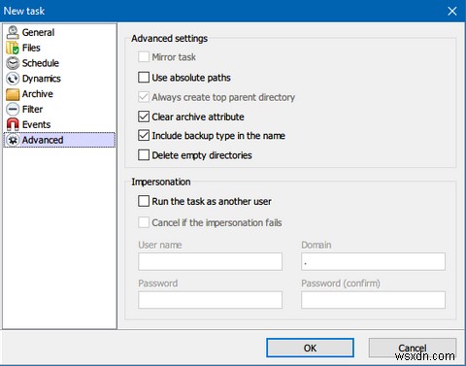Focus the Domain field
This screenshot has height=366, width=466.
(373, 261)
